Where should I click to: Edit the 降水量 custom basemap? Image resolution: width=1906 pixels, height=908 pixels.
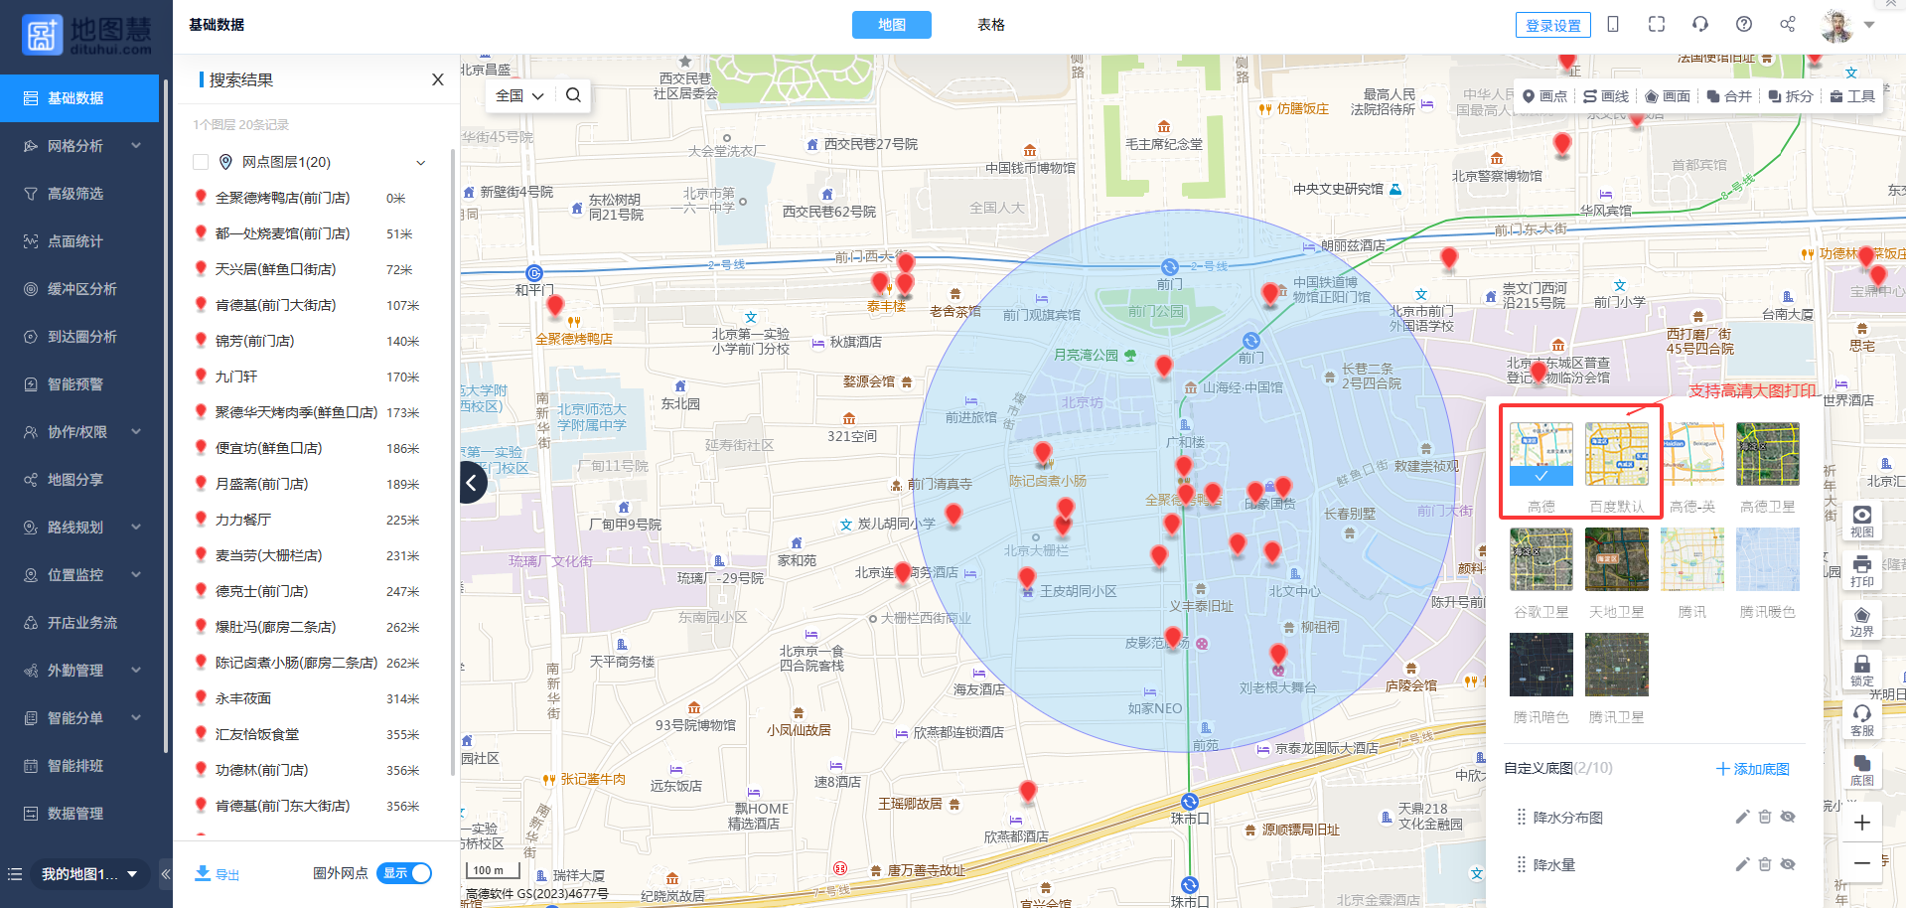click(1741, 864)
